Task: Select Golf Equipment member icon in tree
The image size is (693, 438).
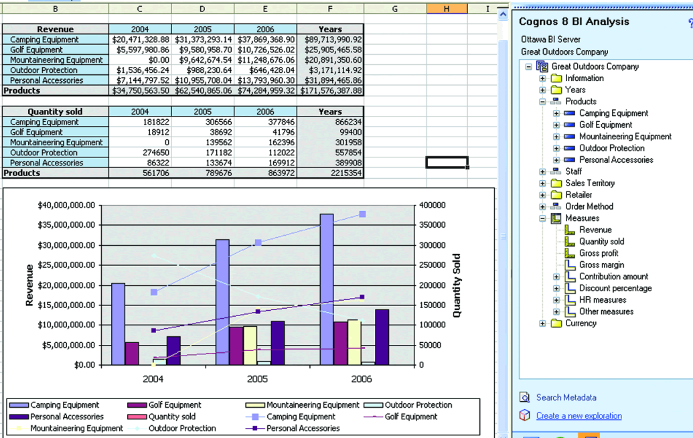Action: point(570,125)
